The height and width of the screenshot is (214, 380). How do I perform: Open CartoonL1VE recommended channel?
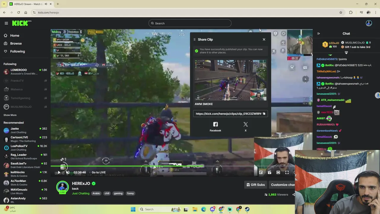click(x=25, y=139)
